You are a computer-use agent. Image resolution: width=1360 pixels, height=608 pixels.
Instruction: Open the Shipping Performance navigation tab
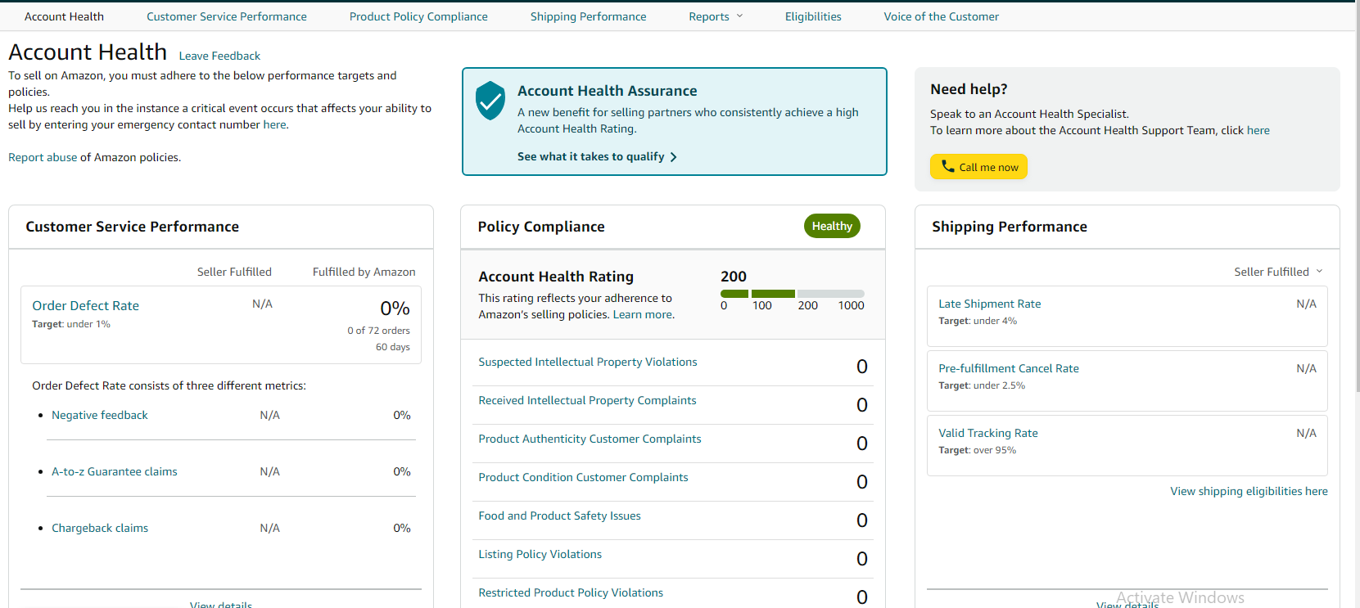pyautogui.click(x=588, y=16)
